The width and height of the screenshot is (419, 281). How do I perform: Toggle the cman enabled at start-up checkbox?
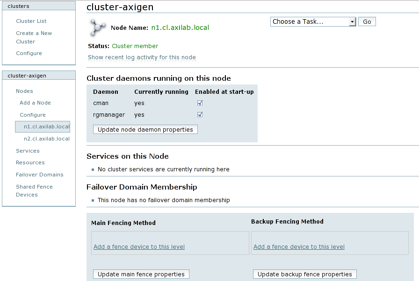(200, 103)
